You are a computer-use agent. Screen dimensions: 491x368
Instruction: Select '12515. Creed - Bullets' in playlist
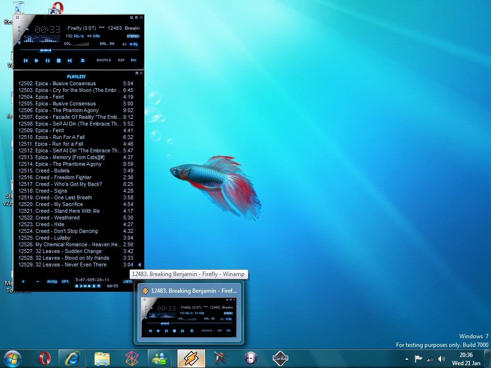(76, 171)
